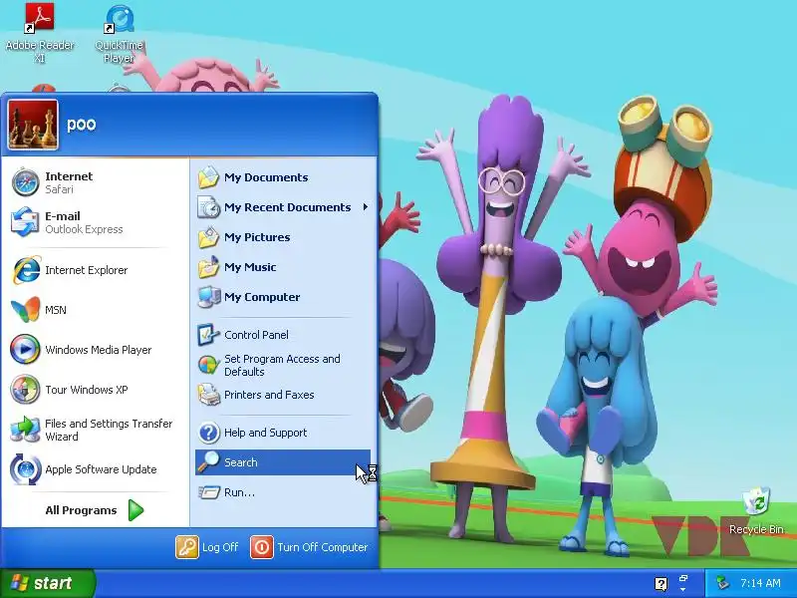The image size is (797, 598).
Task: Select Control Panel label
Action: coord(256,335)
